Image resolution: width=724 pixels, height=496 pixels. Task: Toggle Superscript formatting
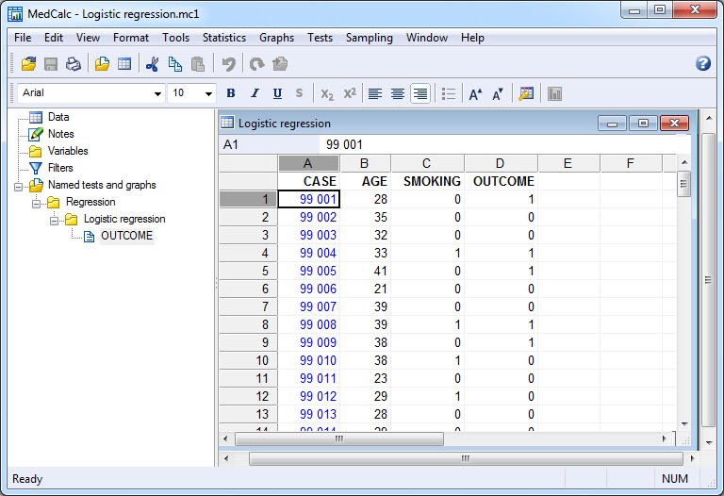click(x=350, y=93)
